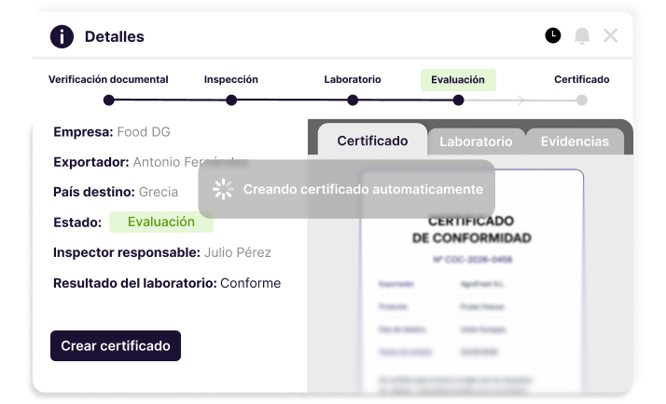This screenshot has width=666, height=404.
Task: Switch to the Evidencias tab
Action: coord(575,141)
